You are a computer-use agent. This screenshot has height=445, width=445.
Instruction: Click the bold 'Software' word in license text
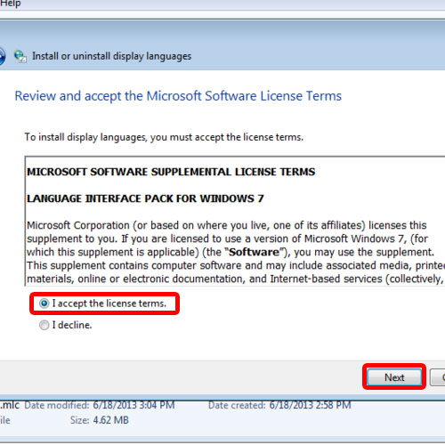[x=254, y=252]
